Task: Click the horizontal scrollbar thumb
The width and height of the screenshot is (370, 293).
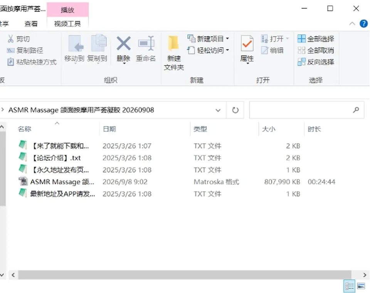Action: [x=185, y=275]
